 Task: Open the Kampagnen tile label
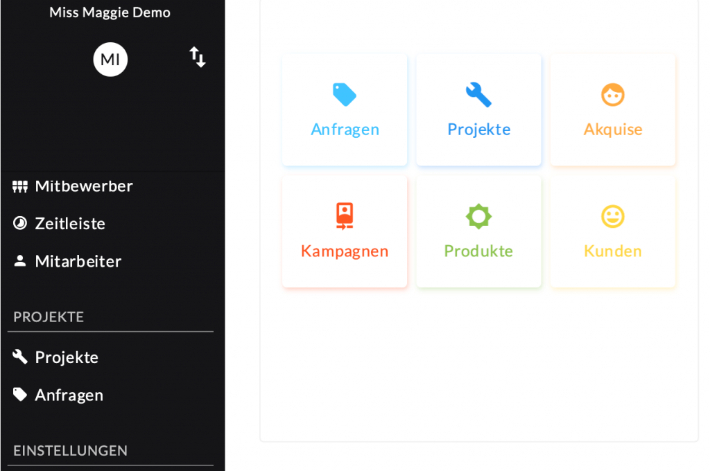[345, 251]
